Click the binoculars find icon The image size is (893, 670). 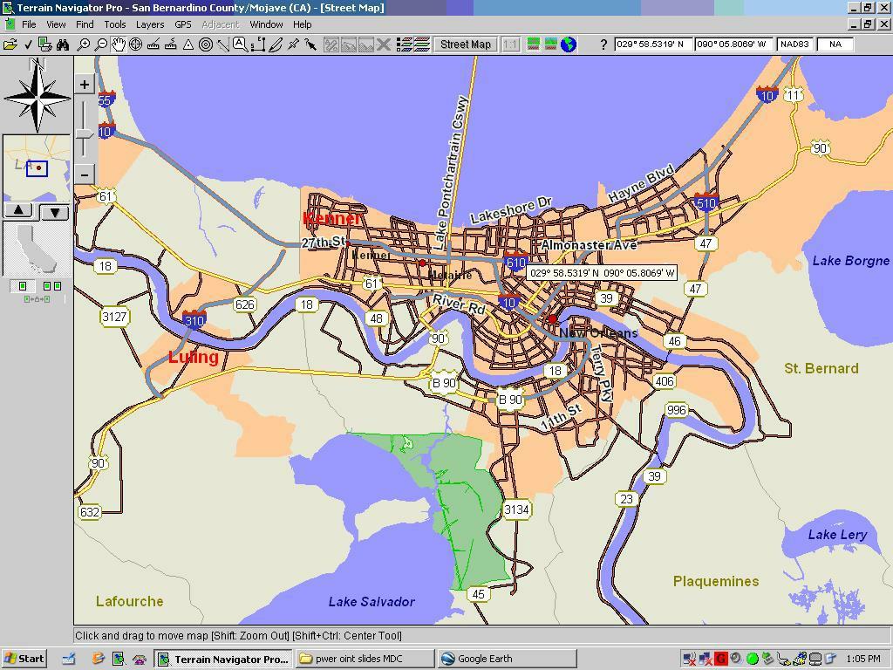[x=63, y=44]
